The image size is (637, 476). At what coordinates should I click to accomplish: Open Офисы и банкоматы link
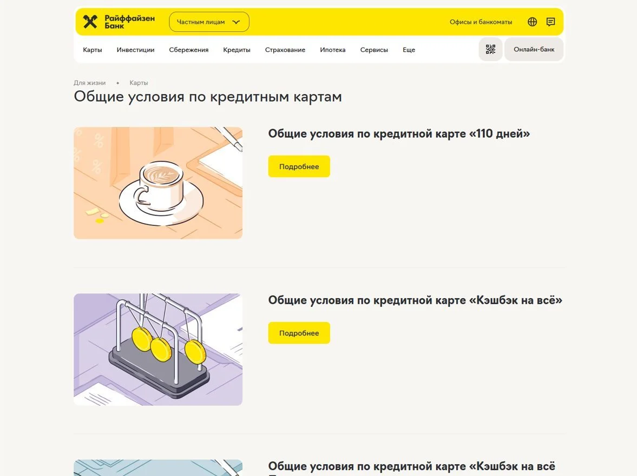tap(481, 22)
